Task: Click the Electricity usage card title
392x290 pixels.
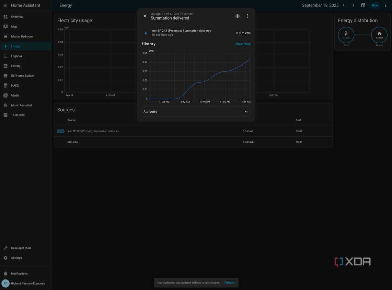Action: (74, 21)
